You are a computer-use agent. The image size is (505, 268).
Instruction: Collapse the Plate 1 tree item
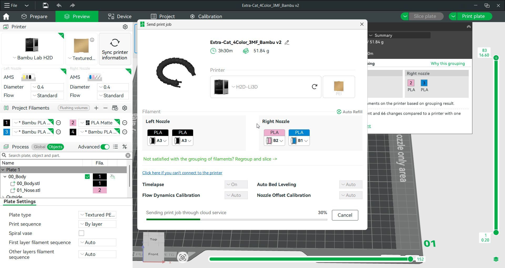point(3,170)
